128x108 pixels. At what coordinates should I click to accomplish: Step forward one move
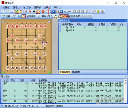click(x=74, y=12)
